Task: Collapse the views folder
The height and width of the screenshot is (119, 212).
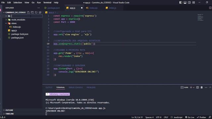Action: 6,23
